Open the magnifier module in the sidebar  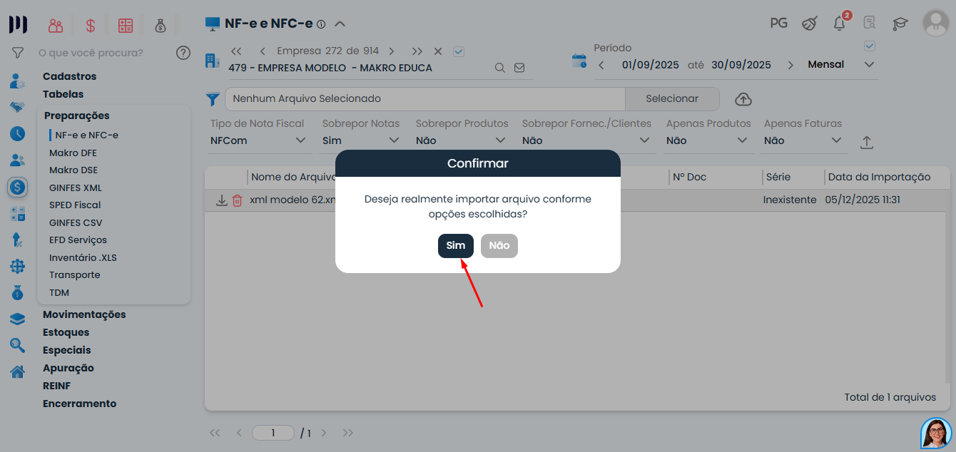(x=18, y=346)
